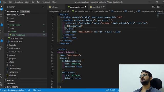This screenshot has width=164, height=92.
Task: Open post-card.vue in the explorer
Action: tap(16, 38)
